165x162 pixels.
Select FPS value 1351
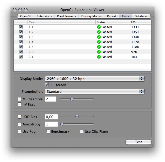point(135,32)
